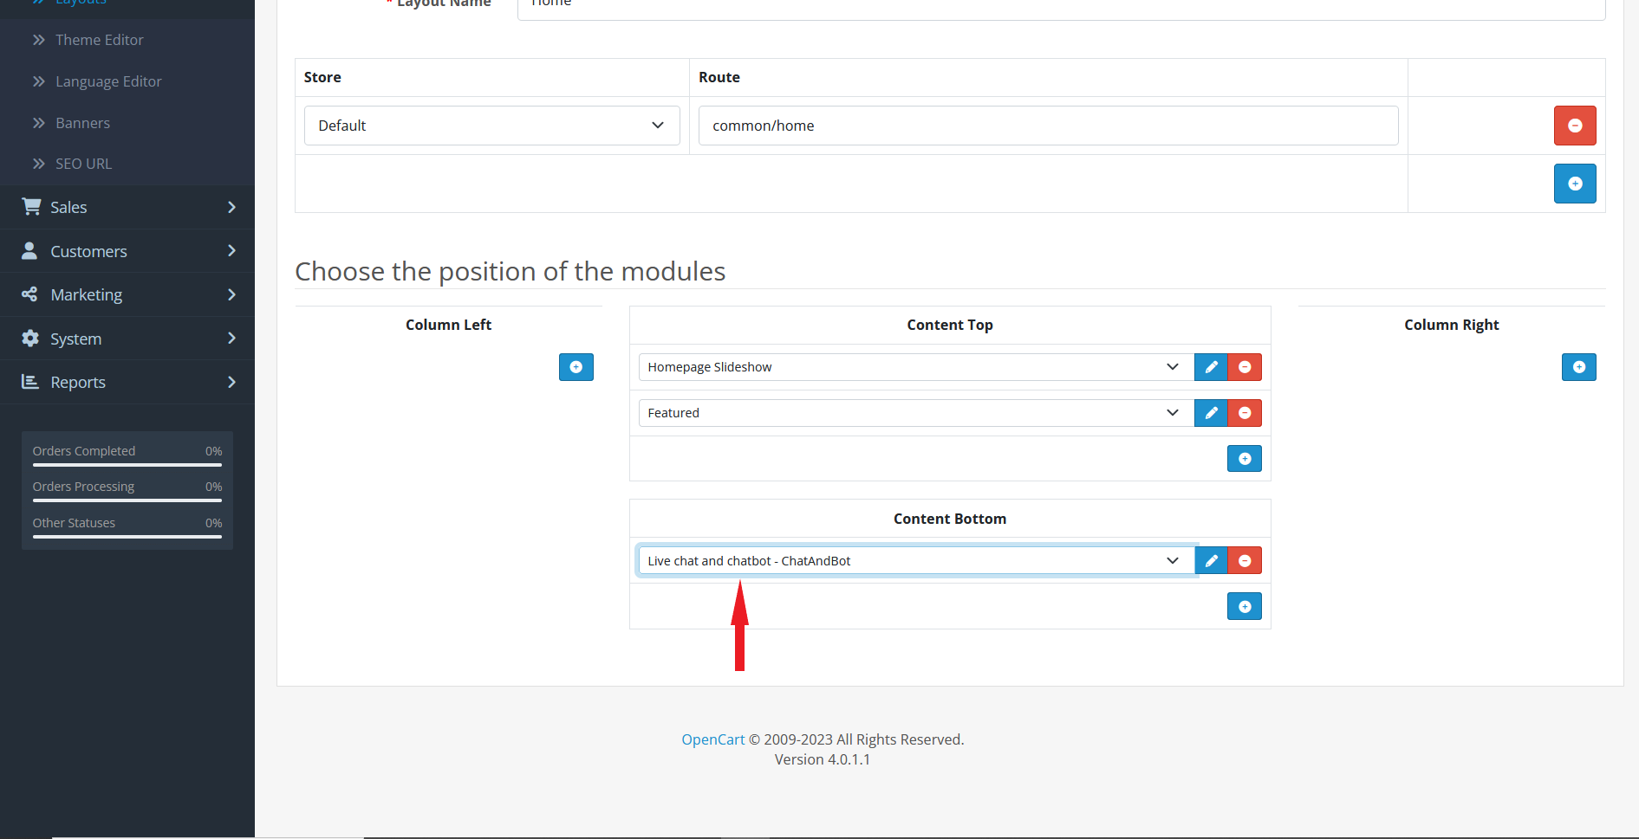Open the OpenCart footer link
This screenshot has height=839, width=1639.
tap(712, 739)
